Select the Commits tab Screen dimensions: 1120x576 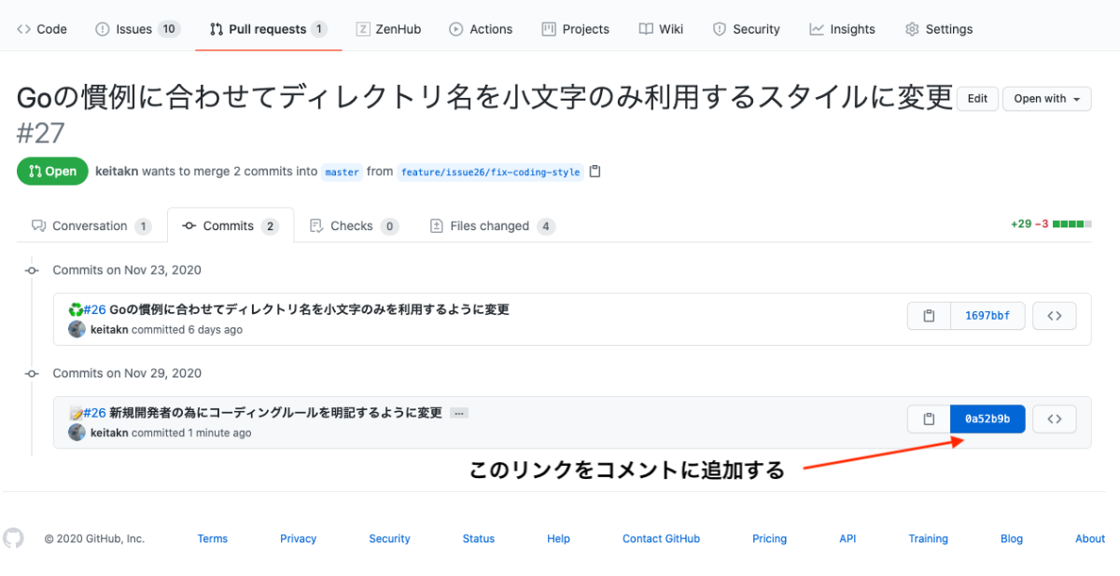pyautogui.click(x=231, y=226)
